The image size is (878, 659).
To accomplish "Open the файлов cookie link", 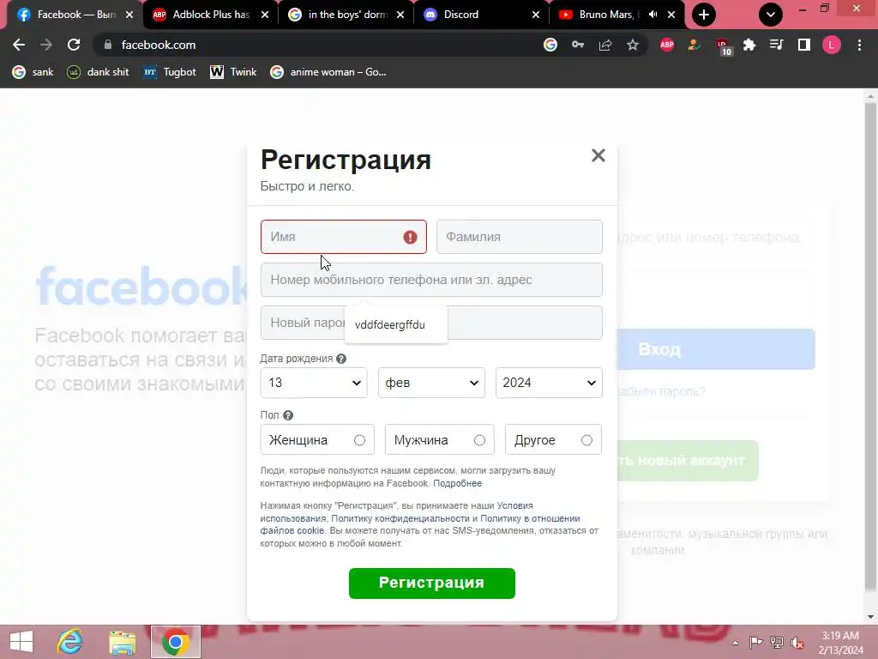I will pos(292,530).
